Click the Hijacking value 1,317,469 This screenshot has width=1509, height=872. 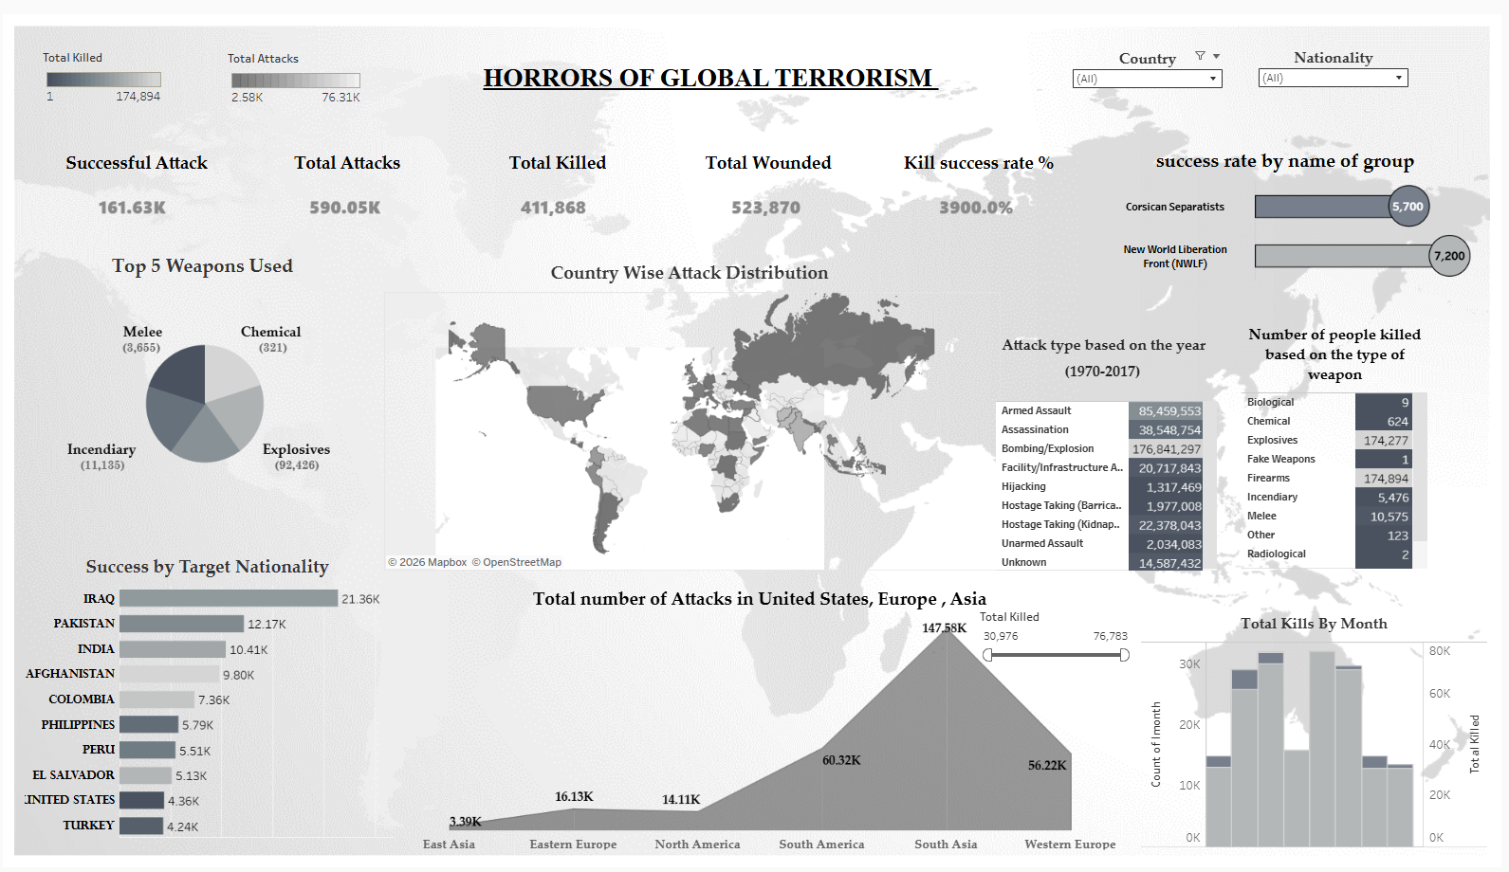1166,487
